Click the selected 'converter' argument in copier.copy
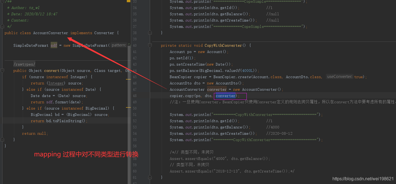Screen dimensions: 396x184 point(225,96)
